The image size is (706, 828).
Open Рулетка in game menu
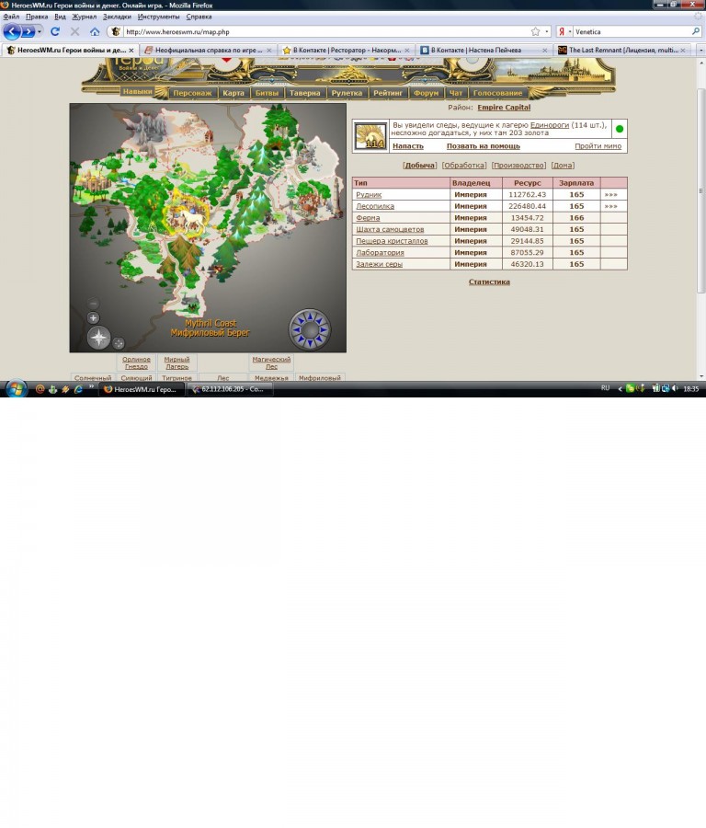click(x=347, y=93)
